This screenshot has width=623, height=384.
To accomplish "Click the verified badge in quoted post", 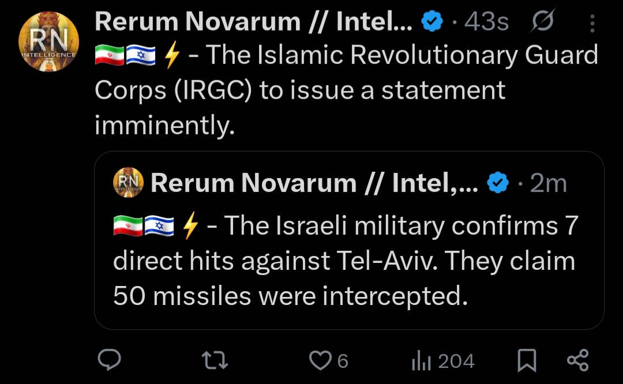I will (x=498, y=183).
